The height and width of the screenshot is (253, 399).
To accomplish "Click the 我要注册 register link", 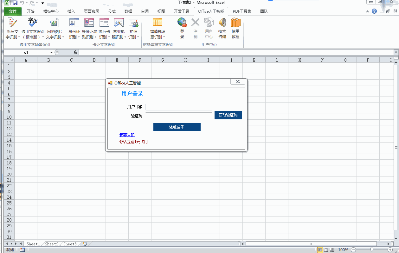I will [x=127, y=135].
